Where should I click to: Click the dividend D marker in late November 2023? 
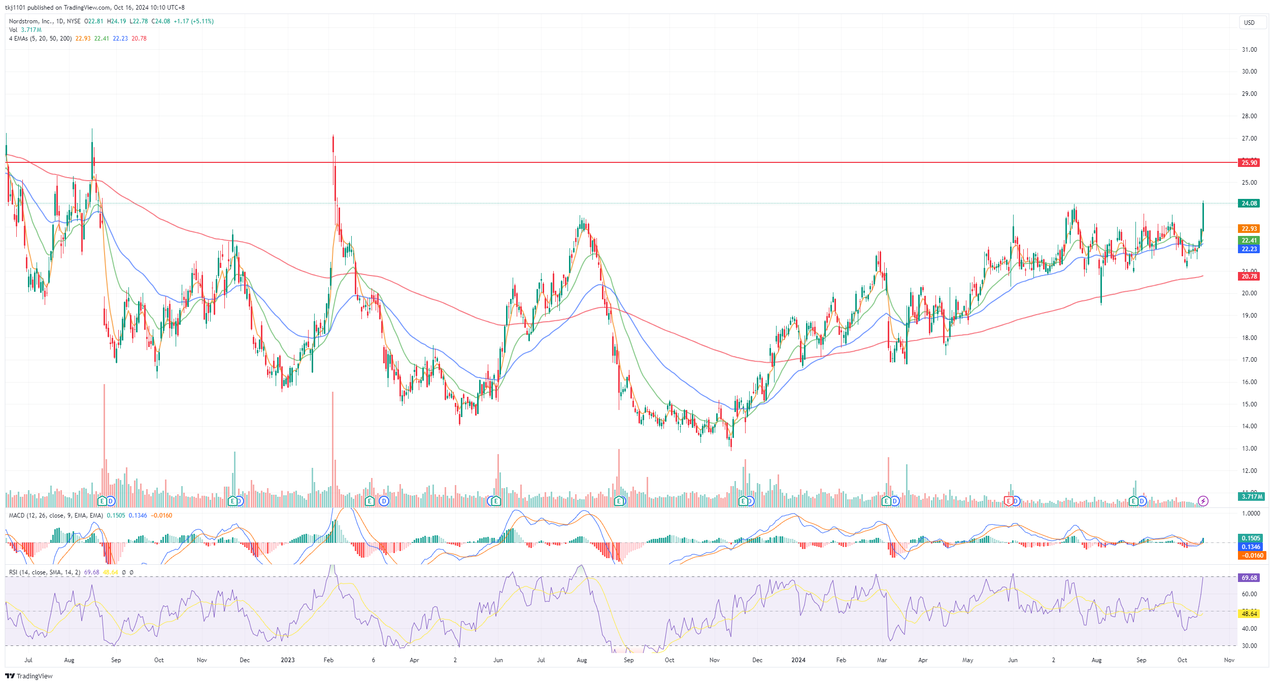tap(750, 501)
